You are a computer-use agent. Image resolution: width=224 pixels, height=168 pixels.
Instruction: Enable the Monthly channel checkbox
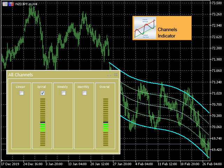84,93
